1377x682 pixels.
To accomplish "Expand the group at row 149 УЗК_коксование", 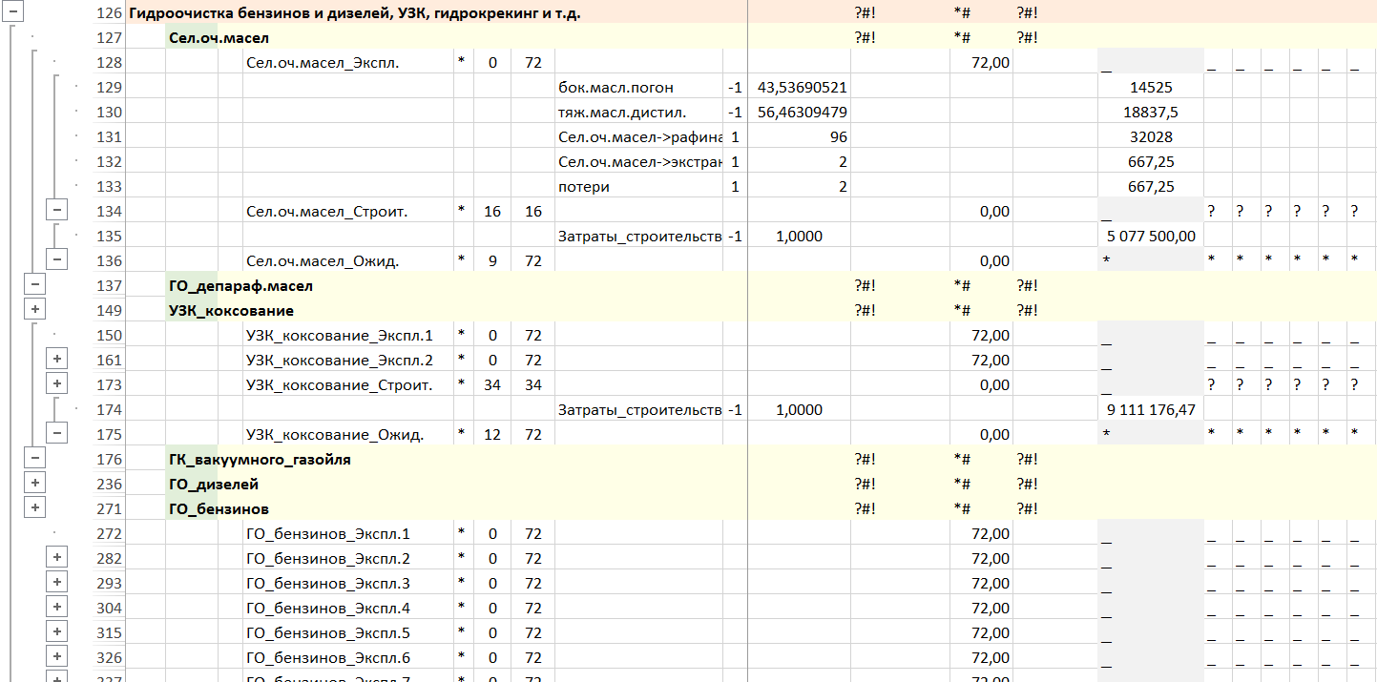I will click(35, 309).
